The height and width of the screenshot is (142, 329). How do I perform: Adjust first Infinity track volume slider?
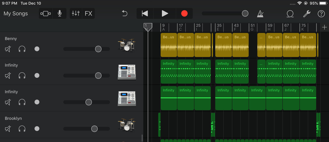(98, 76)
